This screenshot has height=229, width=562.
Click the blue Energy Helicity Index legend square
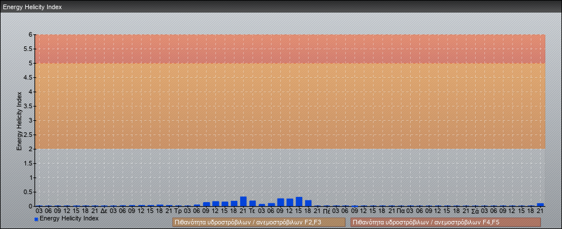pos(36,219)
